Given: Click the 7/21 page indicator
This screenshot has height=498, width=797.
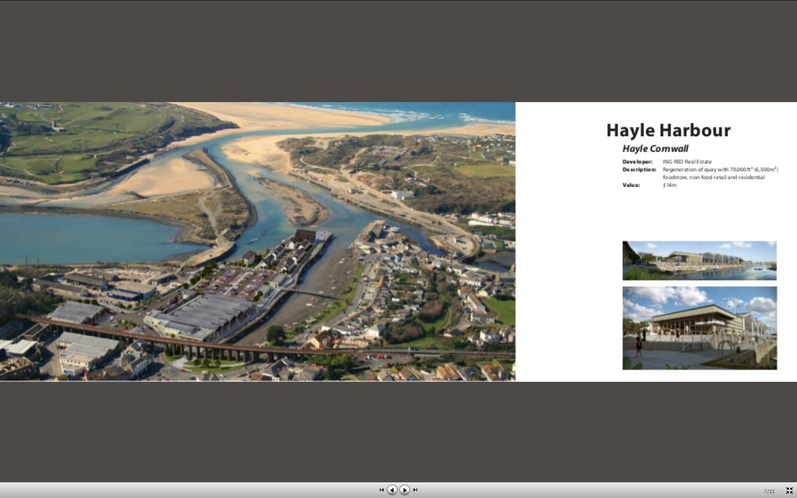Looking at the screenshot, I should click(x=769, y=491).
